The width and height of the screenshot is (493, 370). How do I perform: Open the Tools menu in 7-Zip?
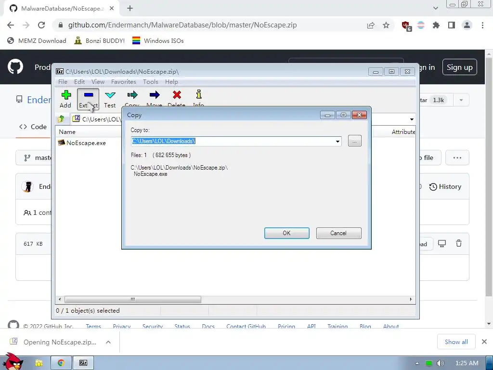(151, 82)
